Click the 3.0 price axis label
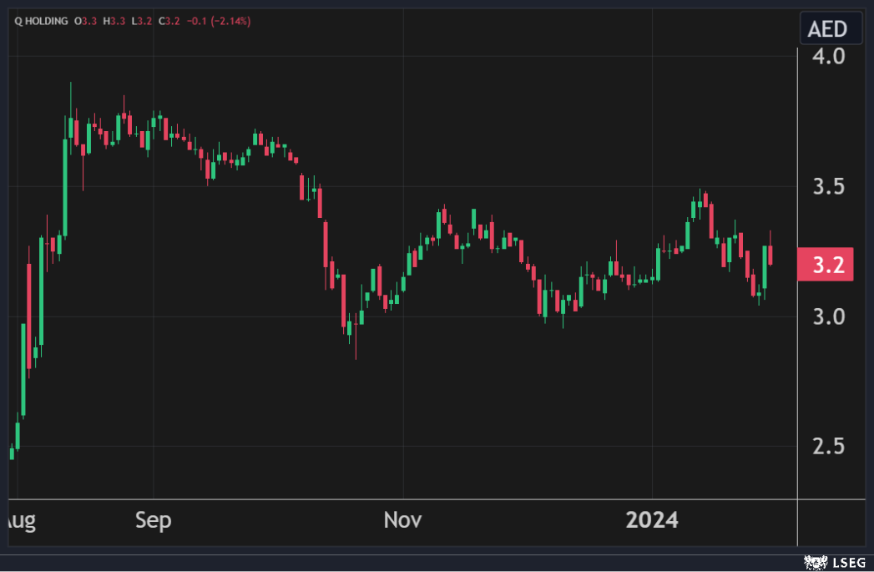Image resolution: width=874 pixels, height=572 pixels. point(828,316)
